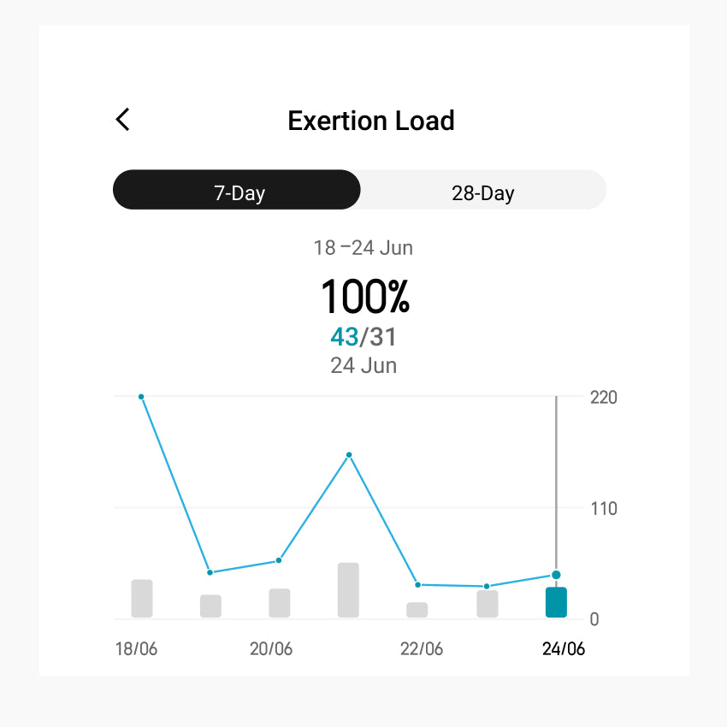Image resolution: width=727 pixels, height=727 pixels.
Task: Select the gray bar above 18/06
Action: point(142,599)
